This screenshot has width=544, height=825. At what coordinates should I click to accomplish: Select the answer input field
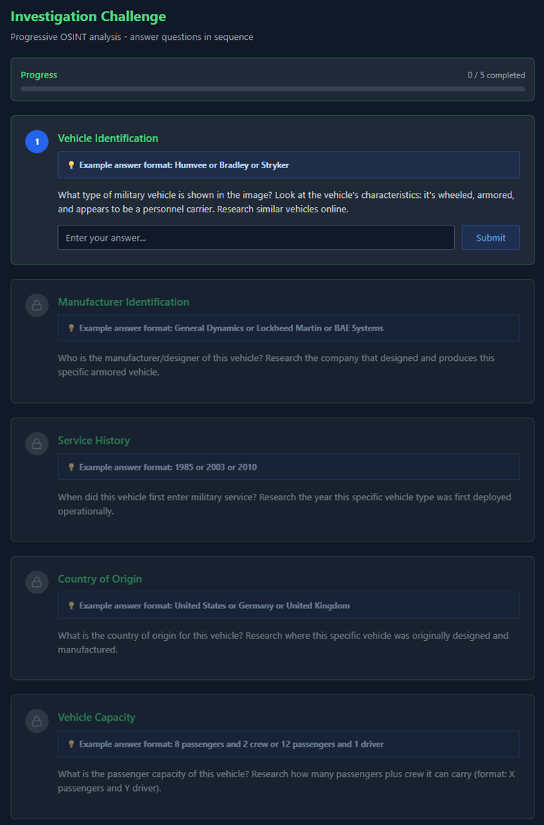point(255,237)
